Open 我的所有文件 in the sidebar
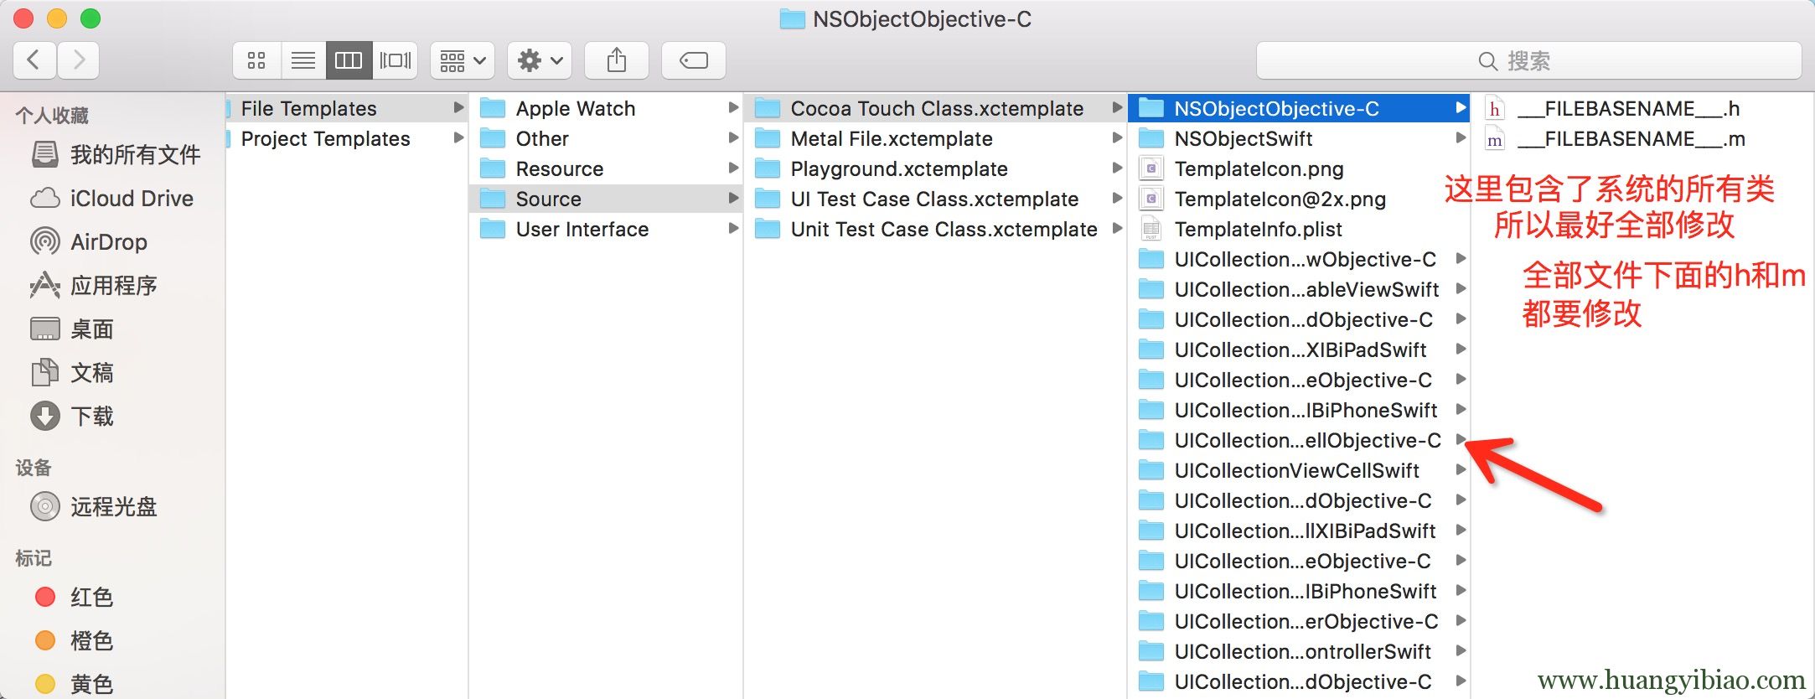Viewport: 1815px width, 699px height. [x=116, y=155]
